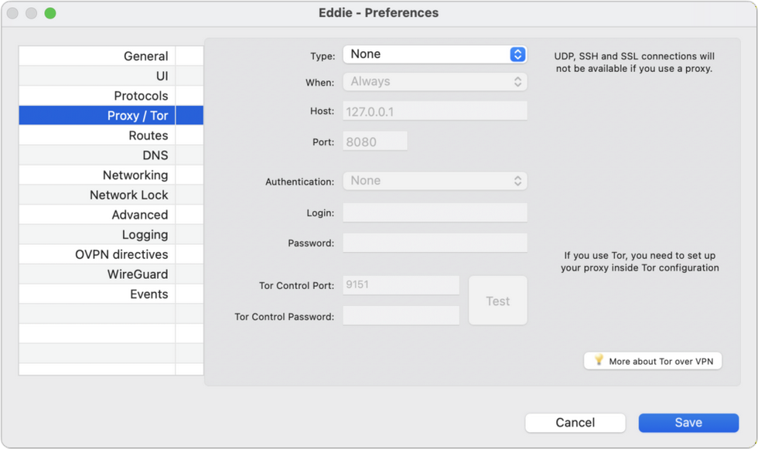758x449 pixels.
Task: Cancel the preferences dialog
Action: coord(575,423)
